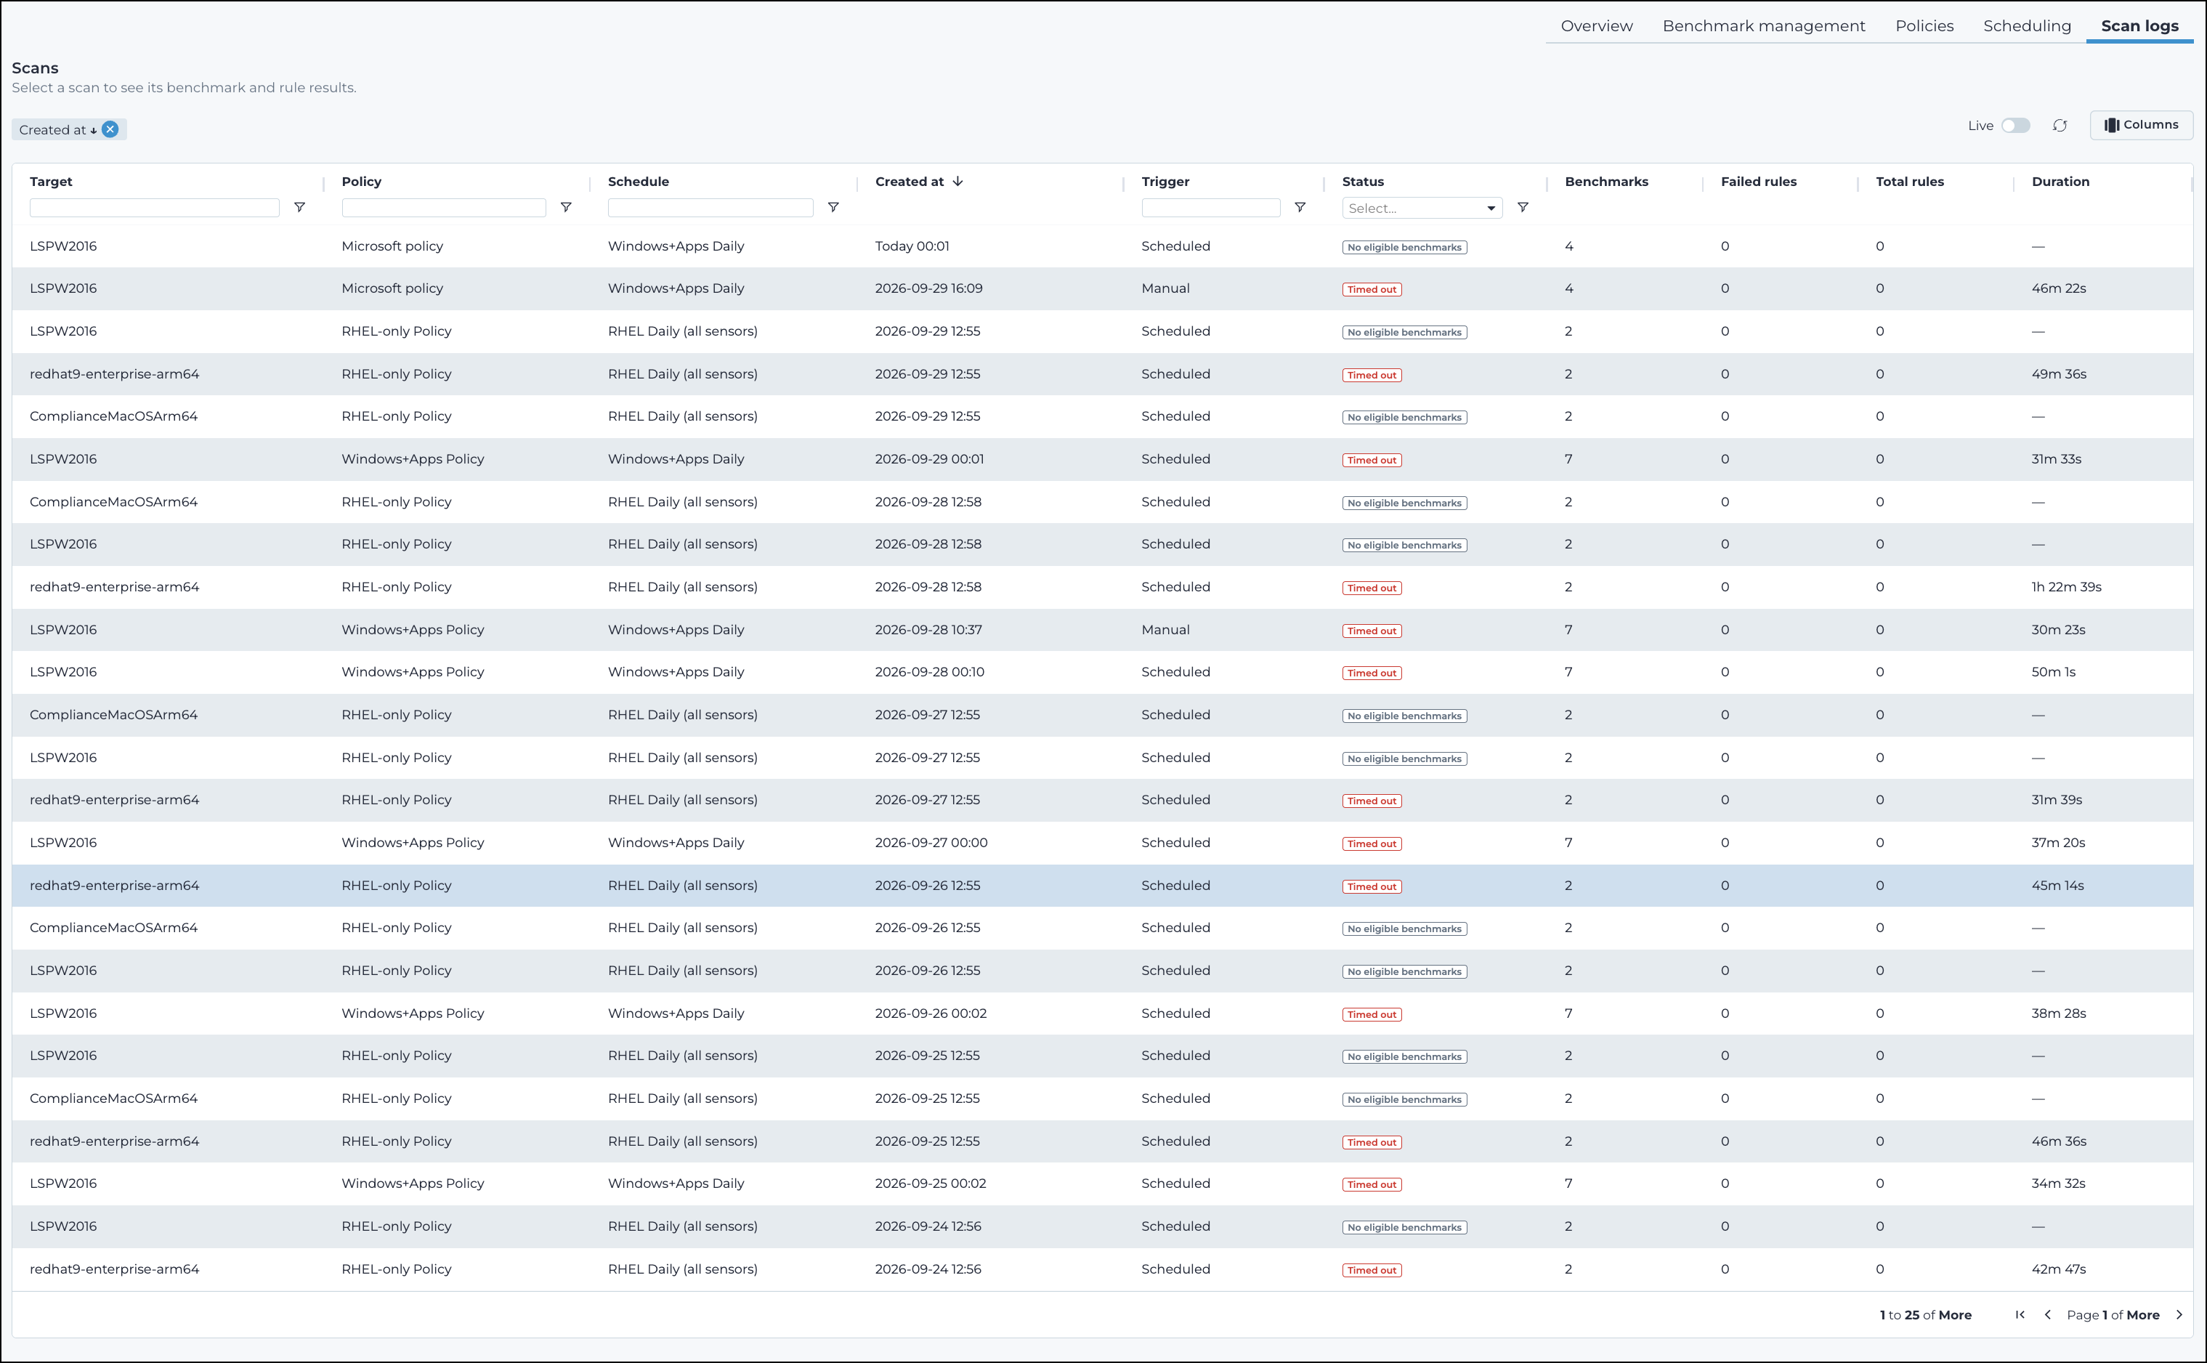Open the Scheduling tab
This screenshot has height=1363, width=2207.
(x=2027, y=26)
